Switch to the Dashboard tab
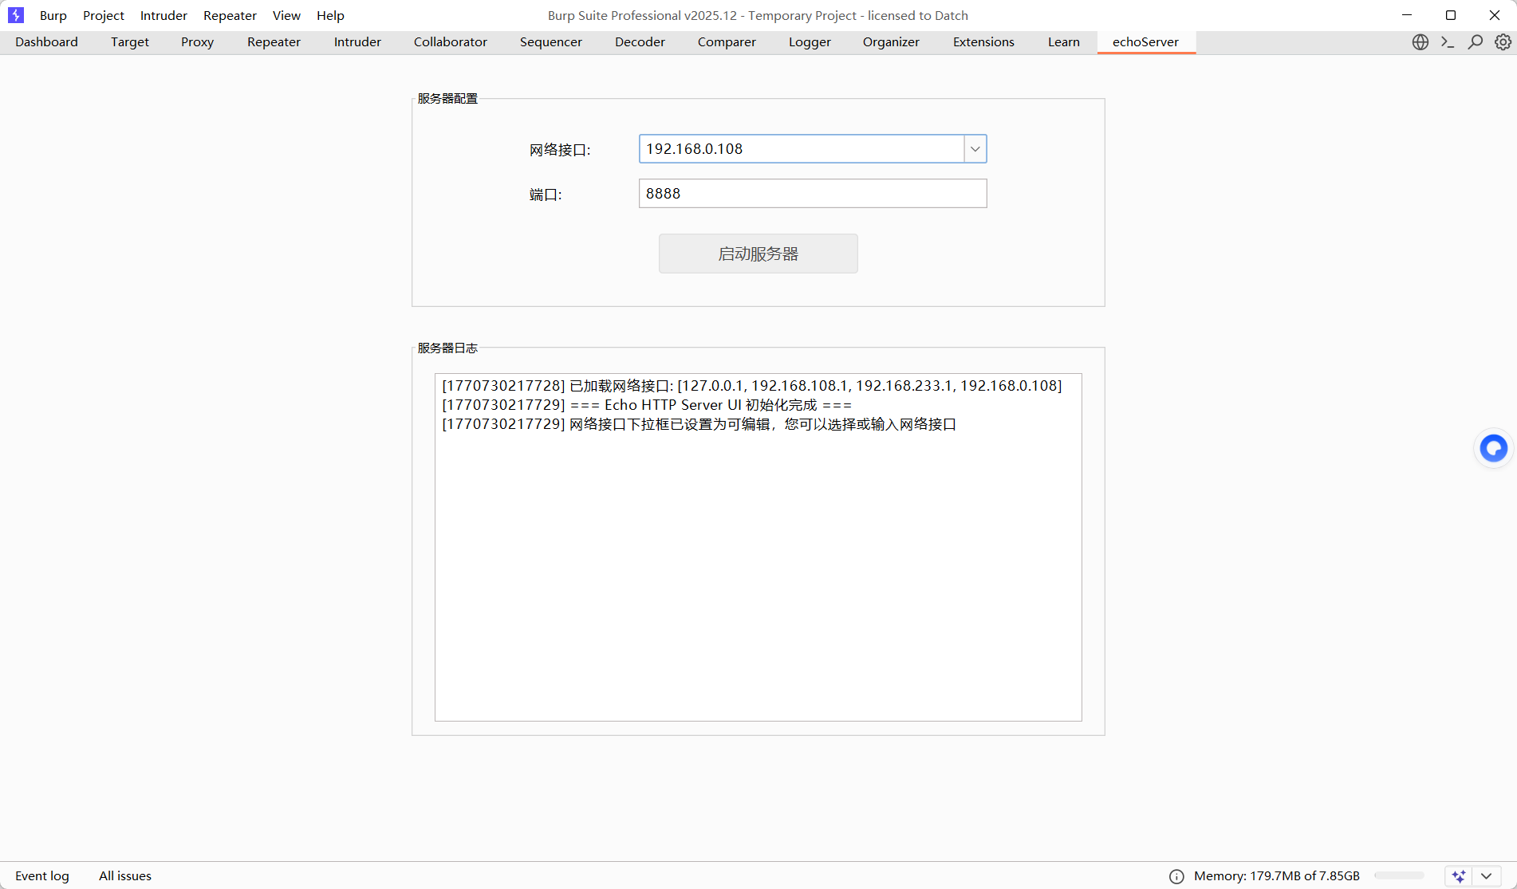1517x889 pixels. (46, 42)
